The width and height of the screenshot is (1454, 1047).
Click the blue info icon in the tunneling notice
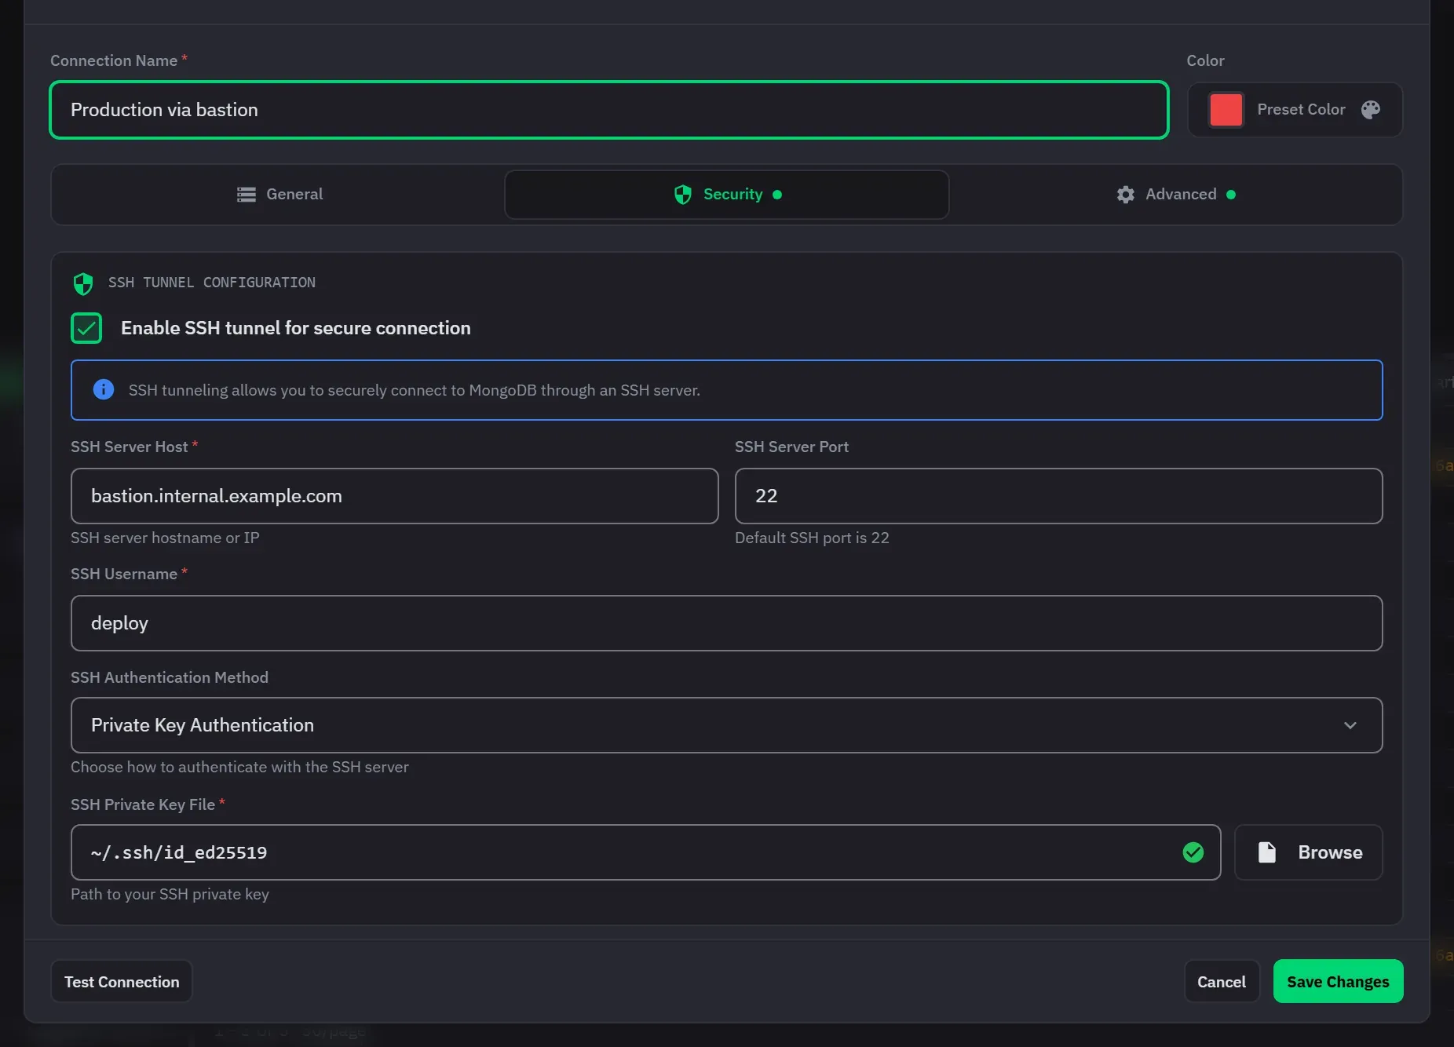[x=104, y=389]
